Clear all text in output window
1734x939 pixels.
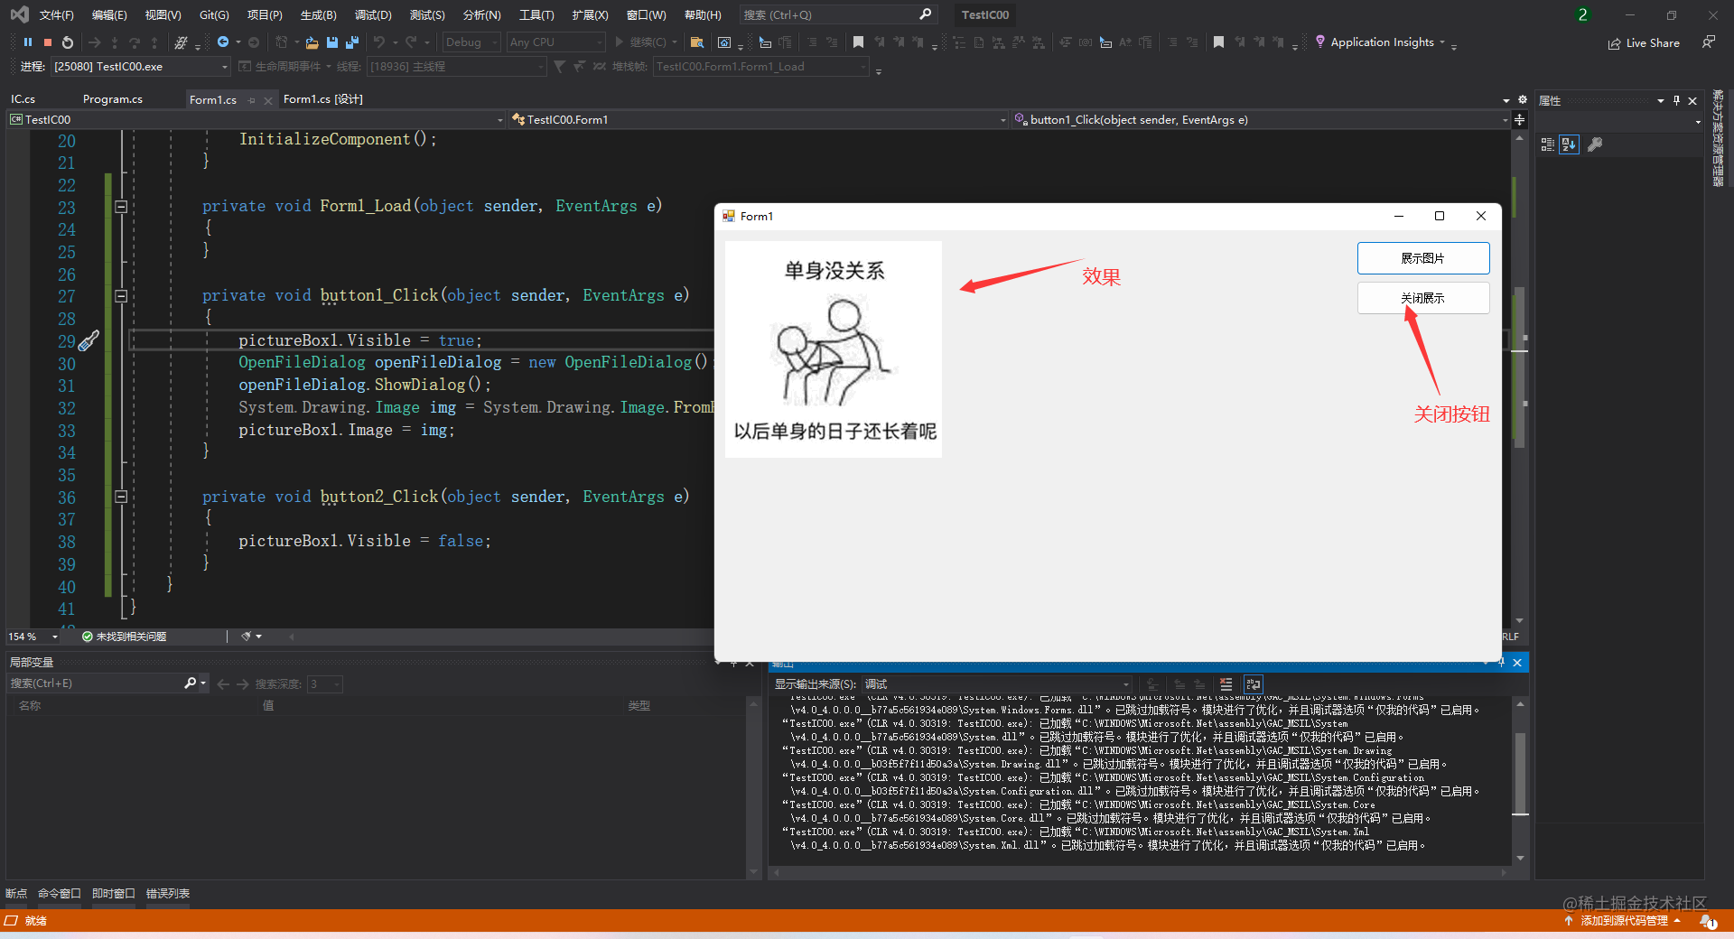coord(1226,684)
